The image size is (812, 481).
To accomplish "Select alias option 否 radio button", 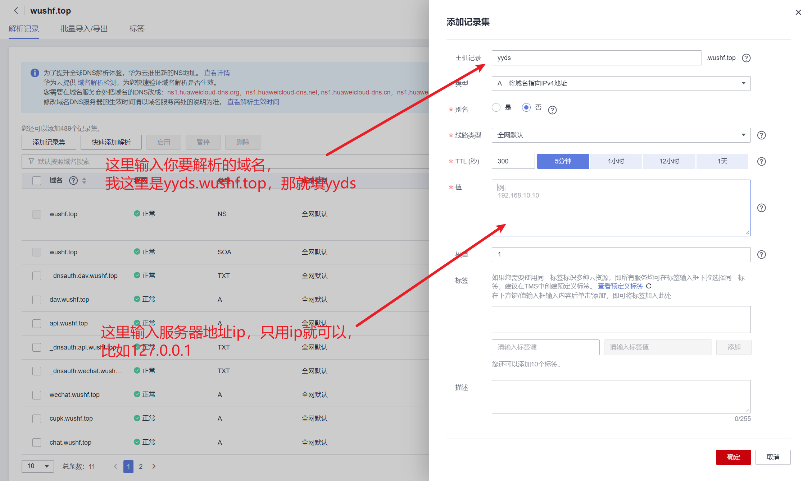I will click(x=526, y=107).
